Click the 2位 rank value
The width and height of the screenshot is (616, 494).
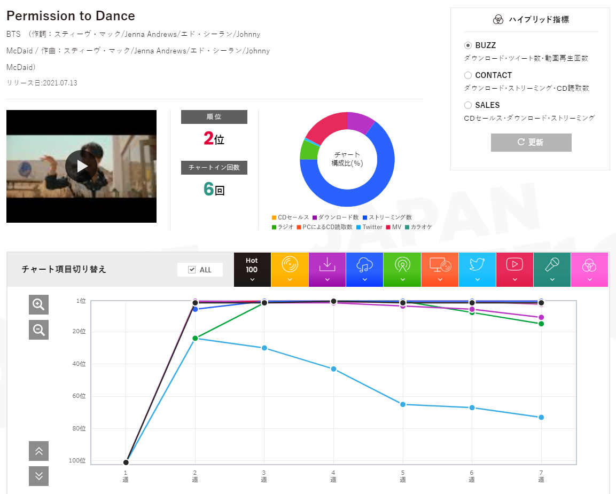(214, 139)
